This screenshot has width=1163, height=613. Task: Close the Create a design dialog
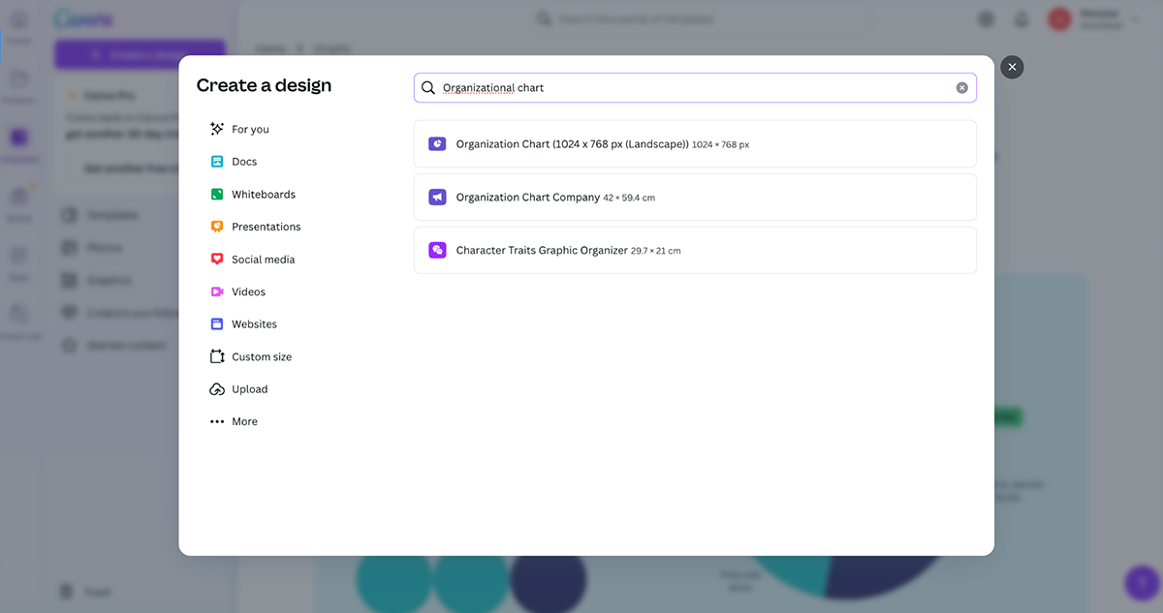(x=1012, y=67)
